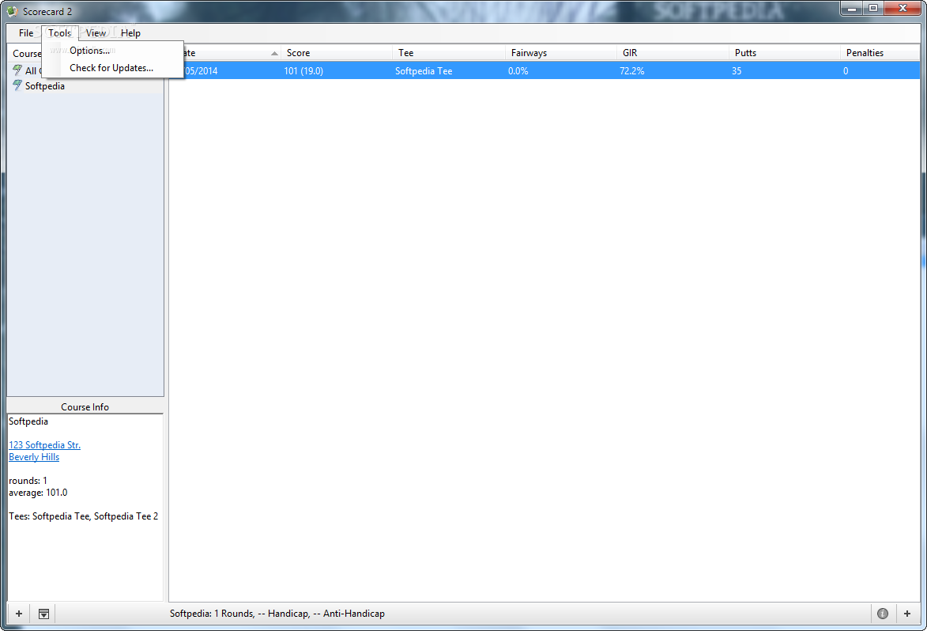The height and width of the screenshot is (631, 927).
Task: Toggle the Date column sort arrow
Action: [x=274, y=53]
